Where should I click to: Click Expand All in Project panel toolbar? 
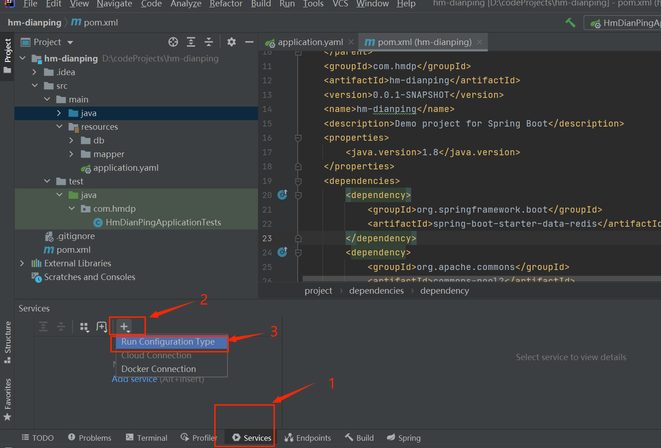click(191, 42)
